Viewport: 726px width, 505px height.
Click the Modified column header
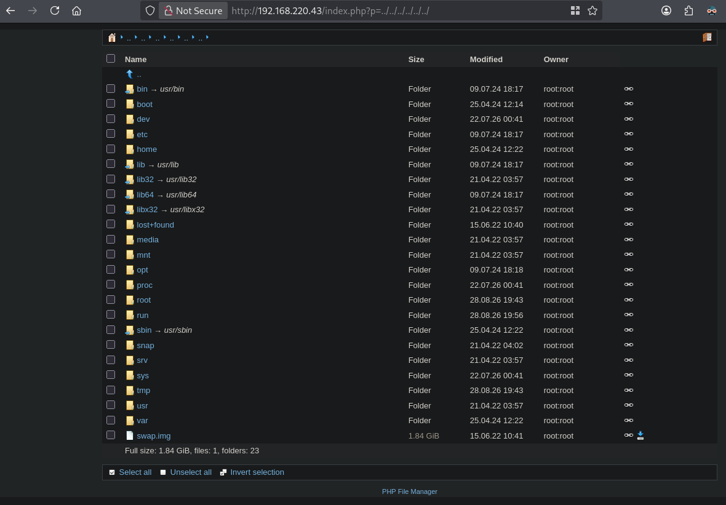pyautogui.click(x=486, y=59)
